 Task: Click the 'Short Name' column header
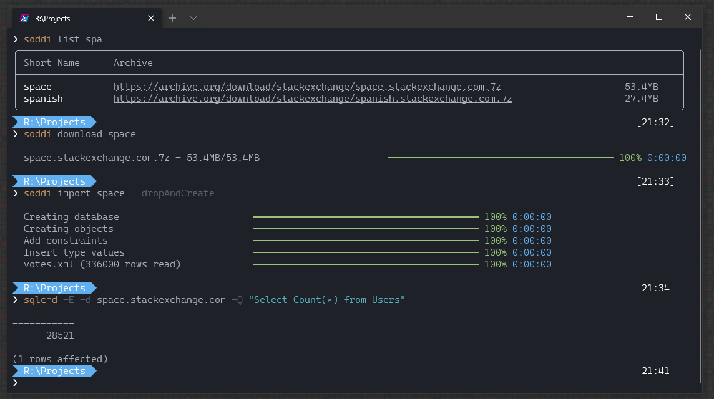pos(51,63)
